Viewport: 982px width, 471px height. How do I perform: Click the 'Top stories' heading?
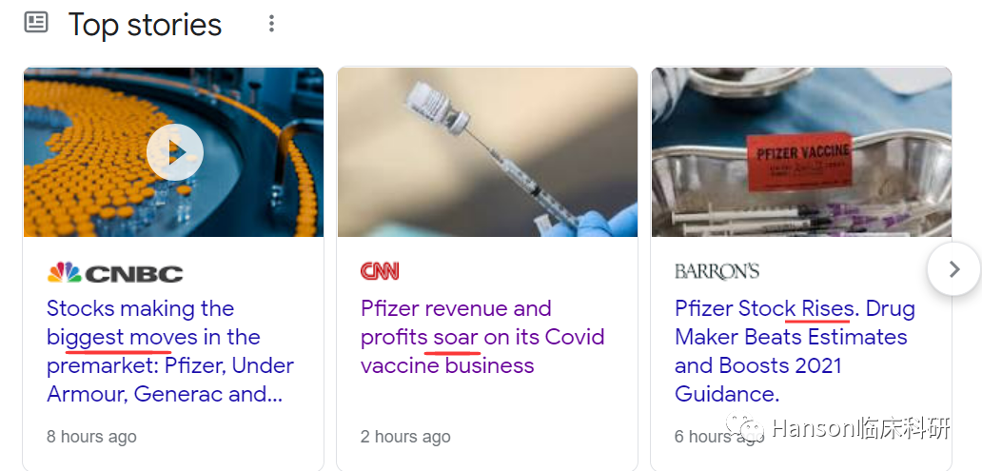(145, 25)
